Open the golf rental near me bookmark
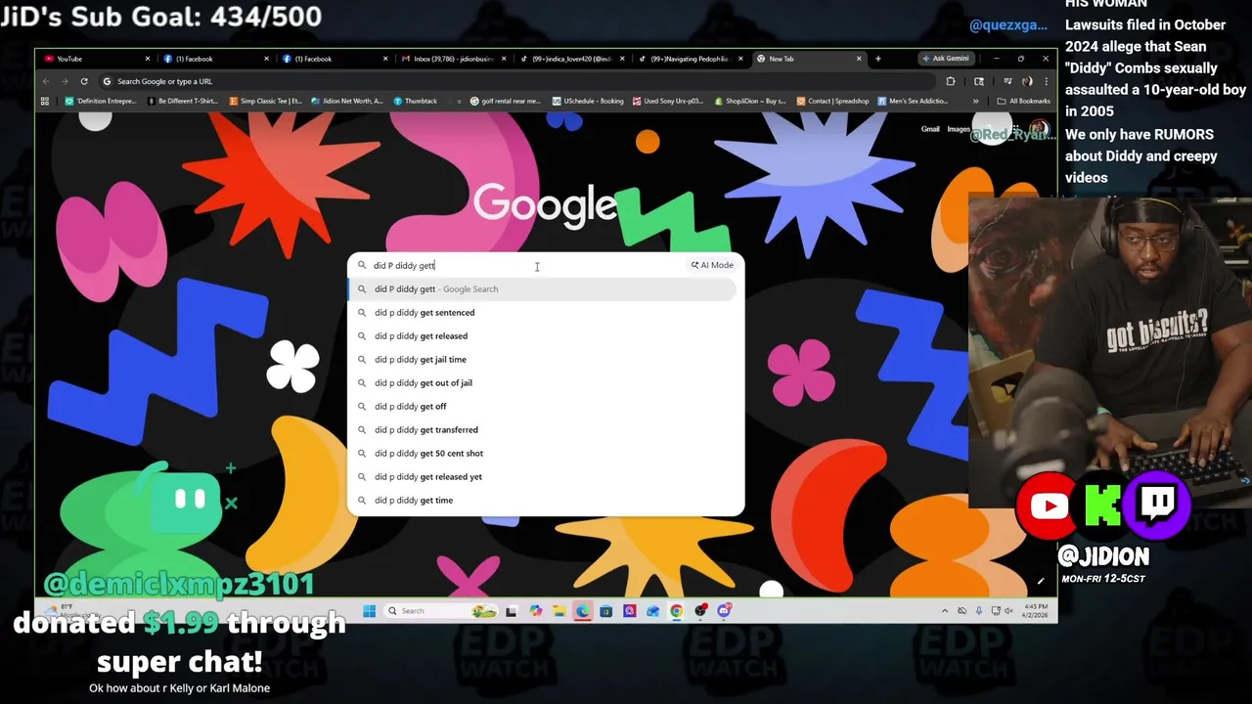Image resolution: width=1252 pixels, height=704 pixels. click(505, 101)
